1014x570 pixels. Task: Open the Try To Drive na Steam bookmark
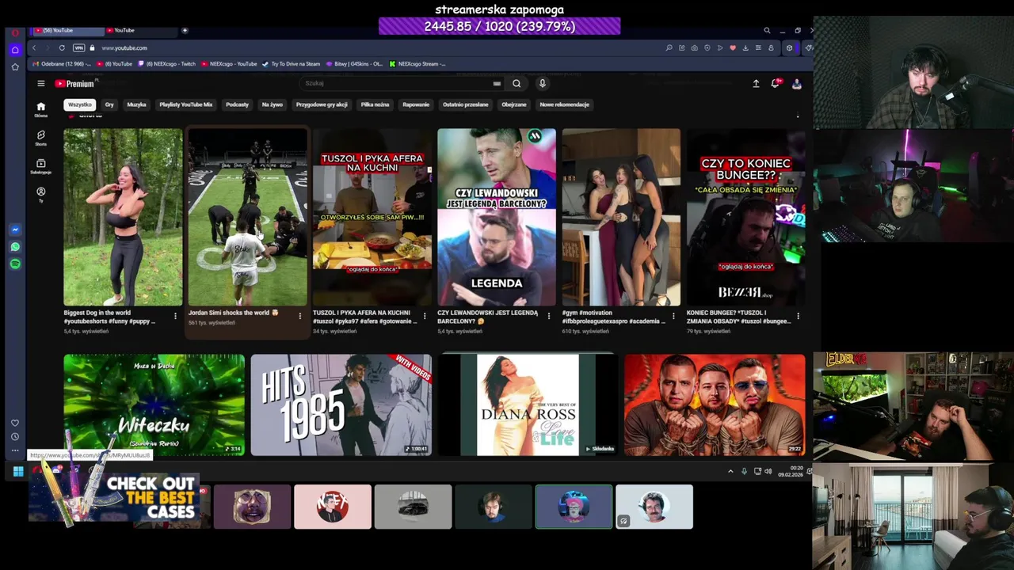click(x=291, y=63)
